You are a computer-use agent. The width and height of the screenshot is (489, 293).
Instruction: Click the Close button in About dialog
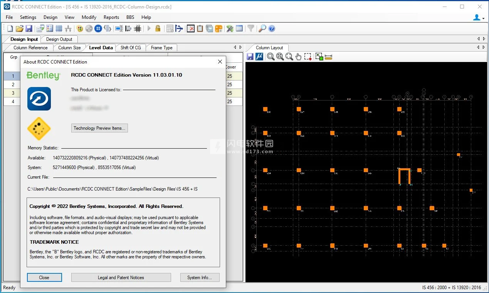pos(44,278)
